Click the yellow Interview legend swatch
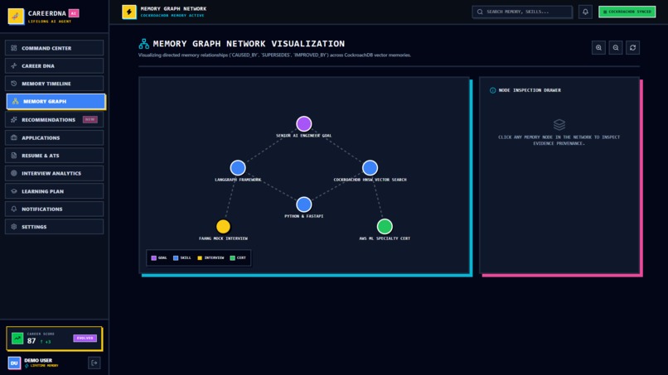Screen dimensions: 668x375 pyautogui.click(x=200, y=258)
